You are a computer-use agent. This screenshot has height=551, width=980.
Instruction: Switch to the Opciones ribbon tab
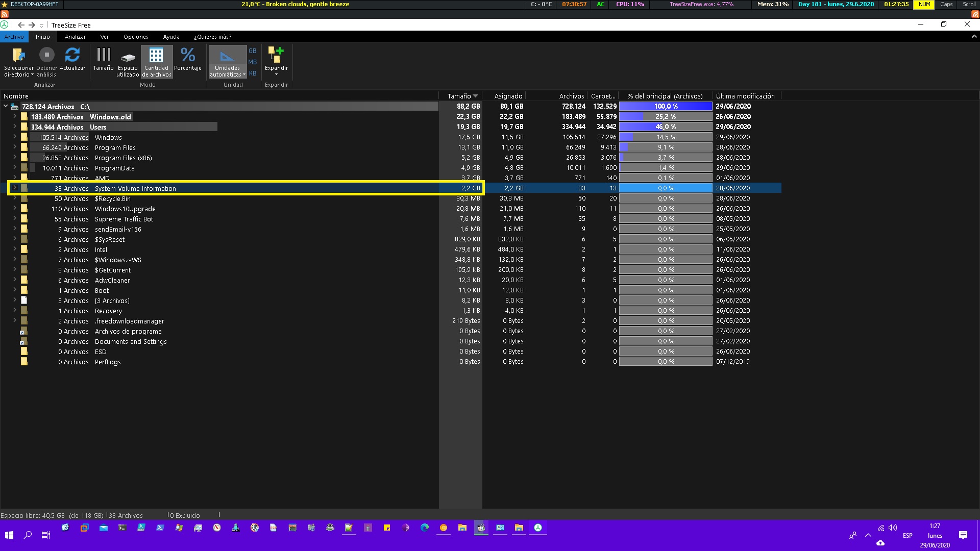coord(136,37)
